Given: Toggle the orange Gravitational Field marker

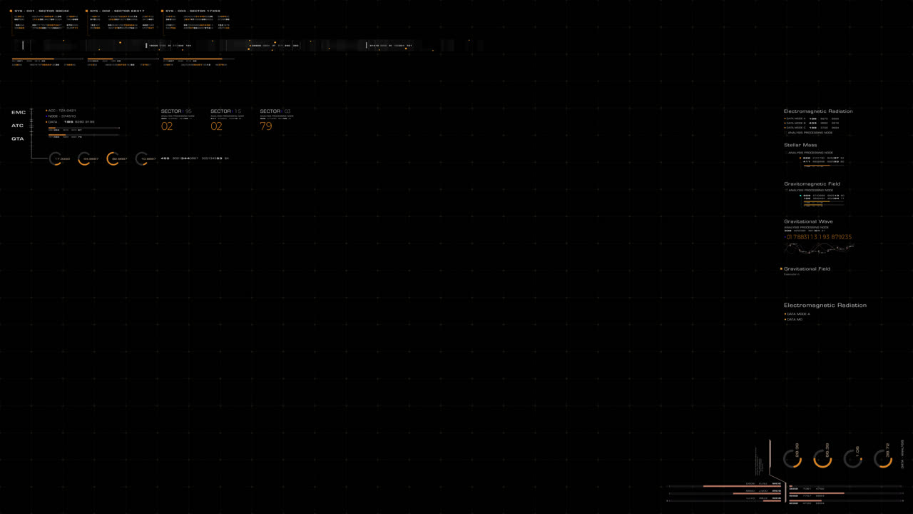Looking at the screenshot, I should coord(781,269).
